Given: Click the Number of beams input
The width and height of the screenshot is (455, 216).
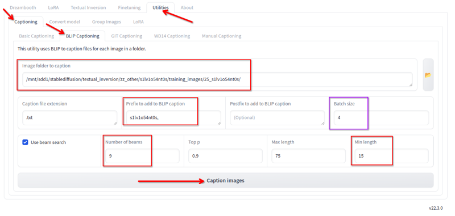Looking at the screenshot, I should click(142, 156).
